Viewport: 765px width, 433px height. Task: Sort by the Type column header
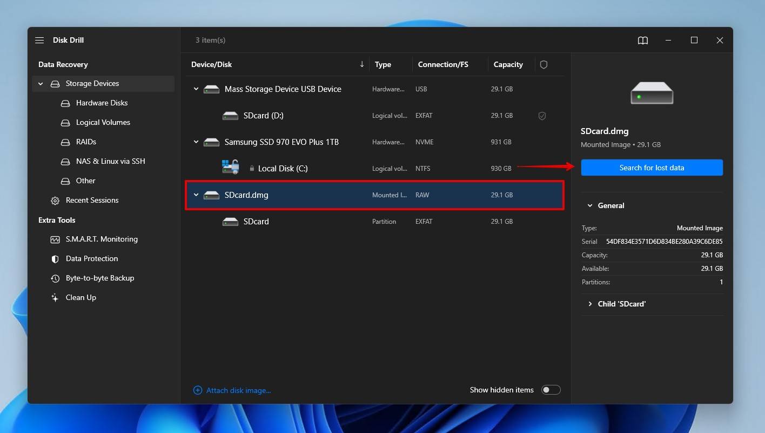(383, 64)
